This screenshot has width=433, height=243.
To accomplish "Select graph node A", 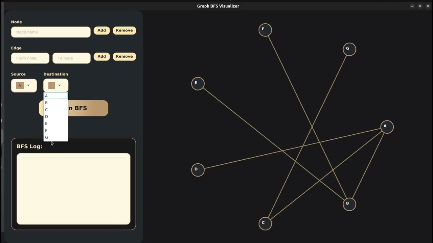I will tap(387, 127).
